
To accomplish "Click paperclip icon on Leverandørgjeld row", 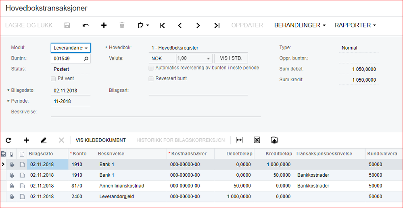I will 12,196.
